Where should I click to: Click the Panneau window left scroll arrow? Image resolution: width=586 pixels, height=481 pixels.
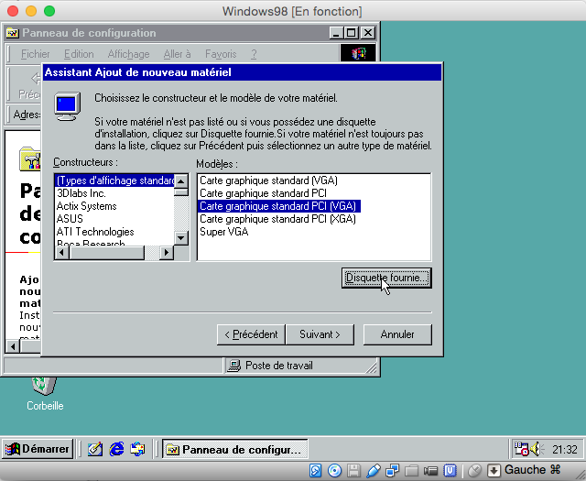(x=13, y=346)
